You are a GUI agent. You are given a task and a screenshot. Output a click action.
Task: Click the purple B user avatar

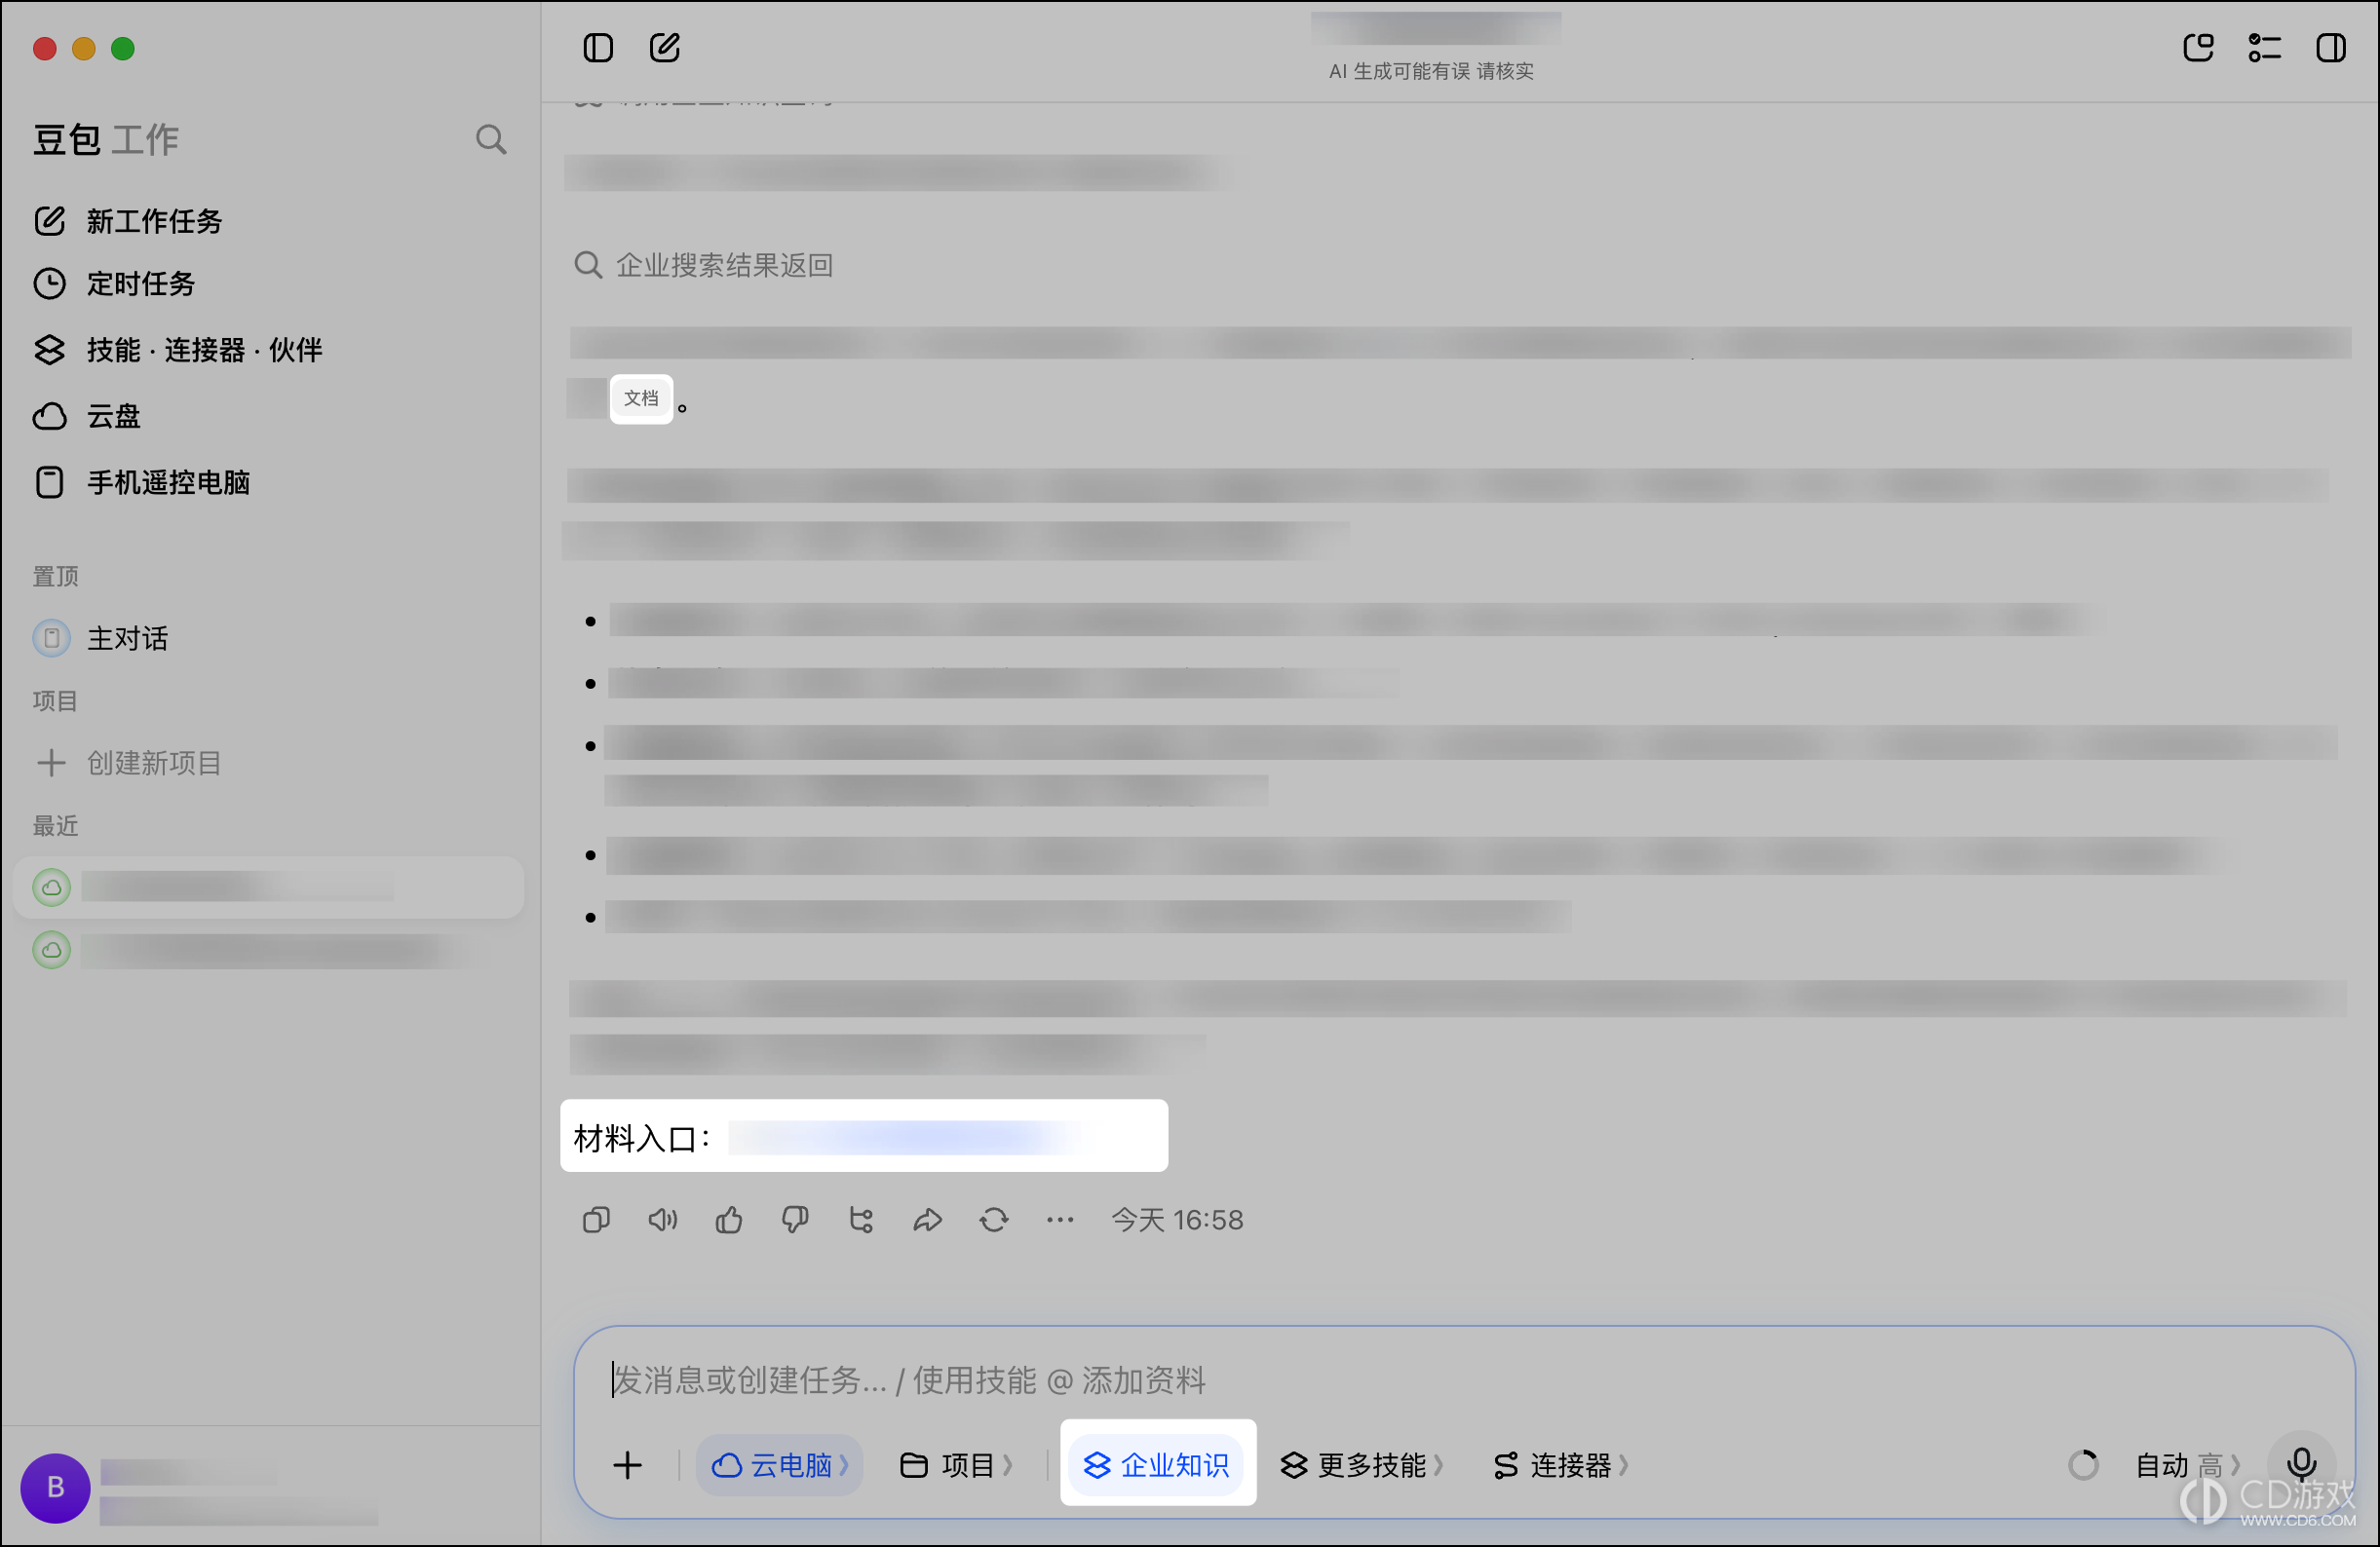tap(55, 1488)
